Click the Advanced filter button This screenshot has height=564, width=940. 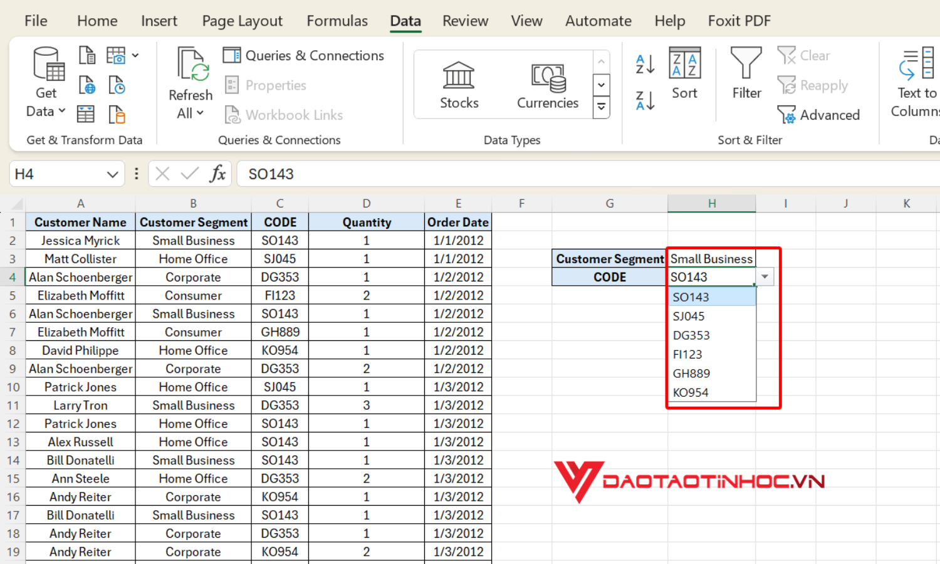tap(819, 115)
